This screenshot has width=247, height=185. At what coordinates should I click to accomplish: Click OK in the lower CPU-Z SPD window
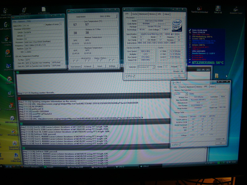221,143
